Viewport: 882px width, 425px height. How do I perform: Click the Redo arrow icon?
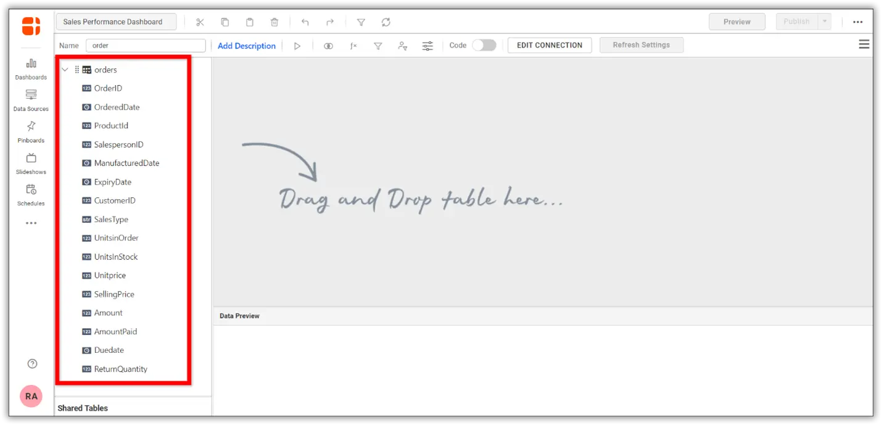[x=329, y=22]
